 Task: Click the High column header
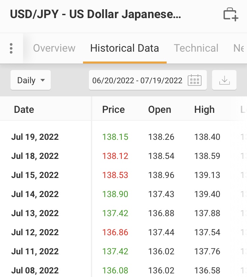pyautogui.click(x=205, y=110)
